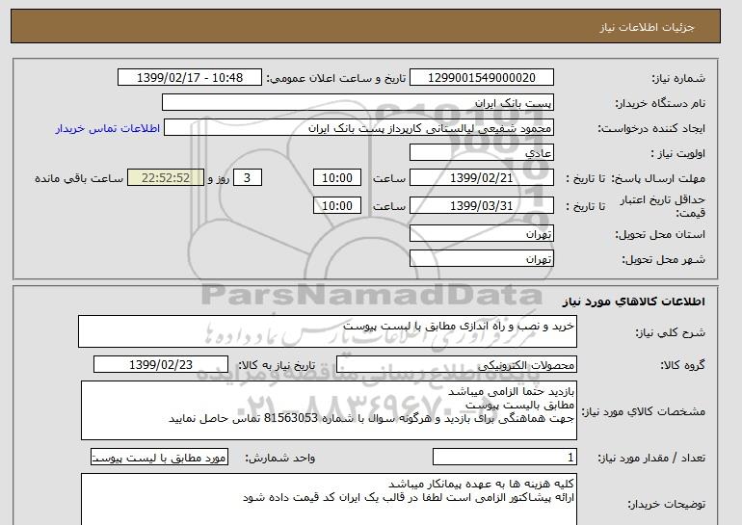Click the label تاریخ نیاز به کالا
Viewport: 742px width, 525px height.
(x=277, y=365)
